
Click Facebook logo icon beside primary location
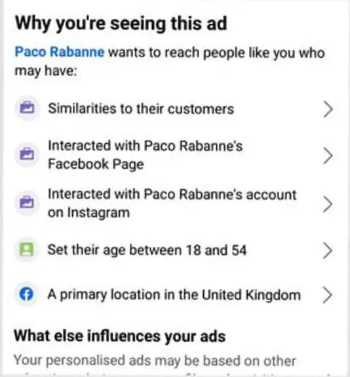[x=26, y=294]
